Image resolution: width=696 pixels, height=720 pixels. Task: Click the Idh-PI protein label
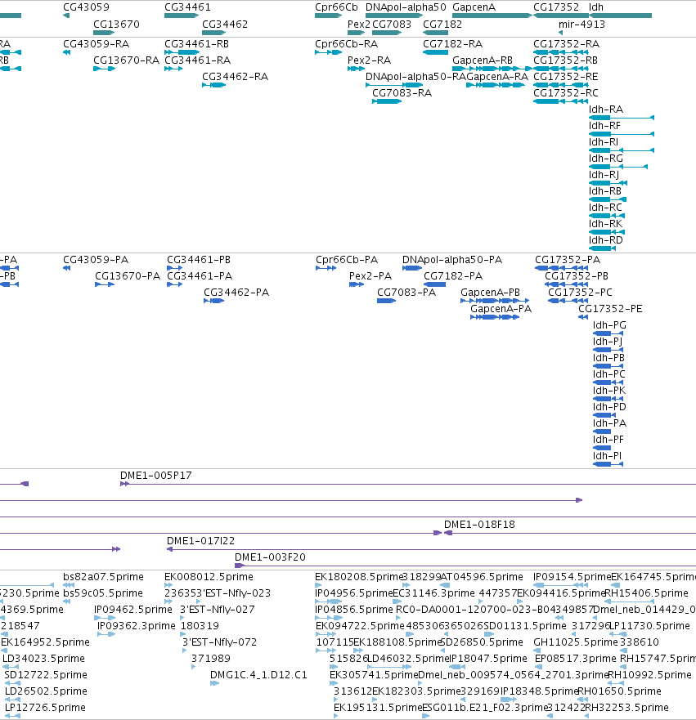point(607,456)
